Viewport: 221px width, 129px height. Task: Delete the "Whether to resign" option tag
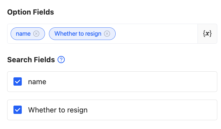(107, 34)
